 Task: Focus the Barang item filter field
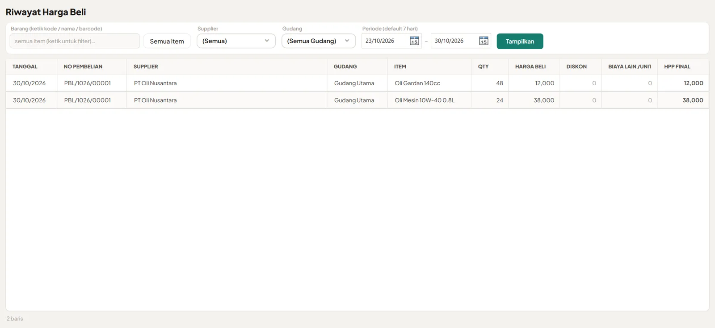[x=75, y=41]
